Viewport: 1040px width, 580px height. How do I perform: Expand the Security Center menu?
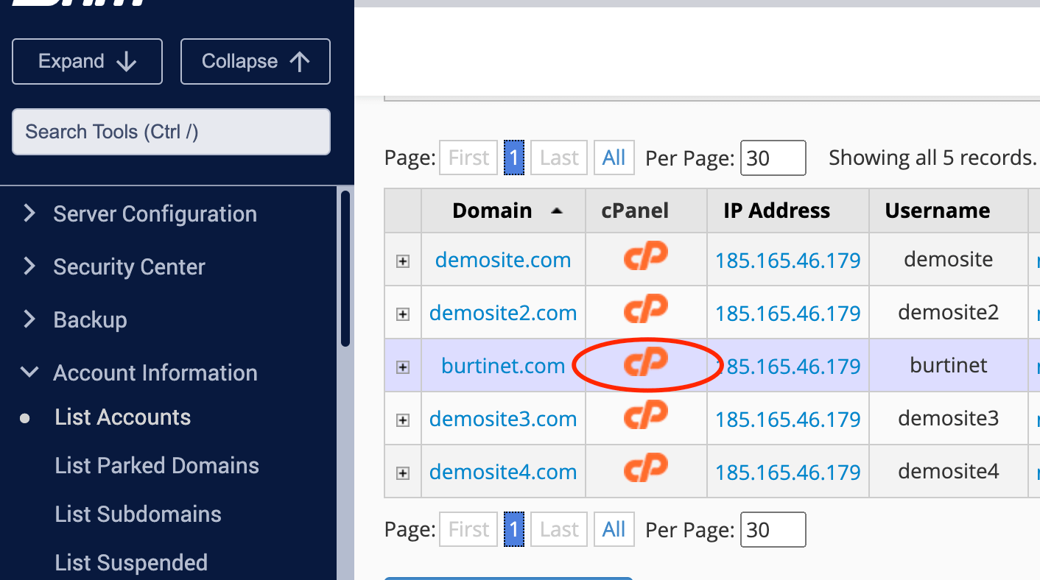(x=129, y=267)
